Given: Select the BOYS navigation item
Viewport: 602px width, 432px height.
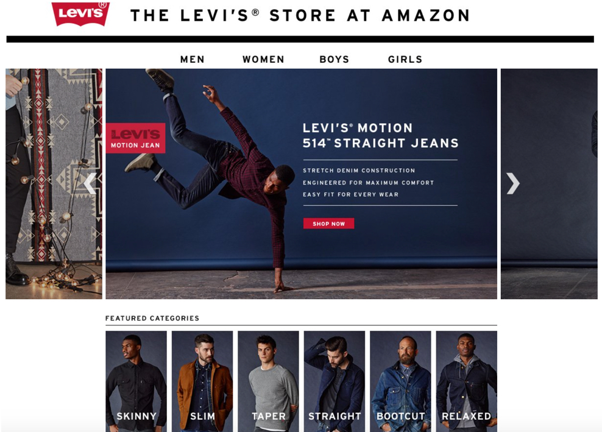Looking at the screenshot, I should pyautogui.click(x=335, y=60).
